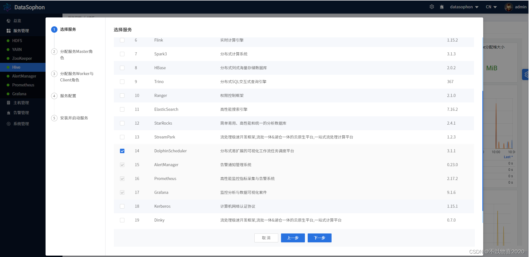Check the StarRocks service checkbox
The height and width of the screenshot is (257, 529).
tap(122, 123)
